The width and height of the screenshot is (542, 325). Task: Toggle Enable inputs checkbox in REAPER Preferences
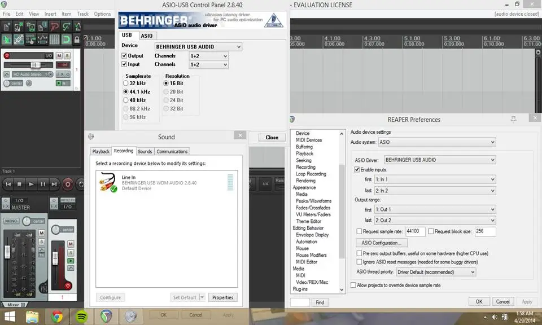[357, 170]
